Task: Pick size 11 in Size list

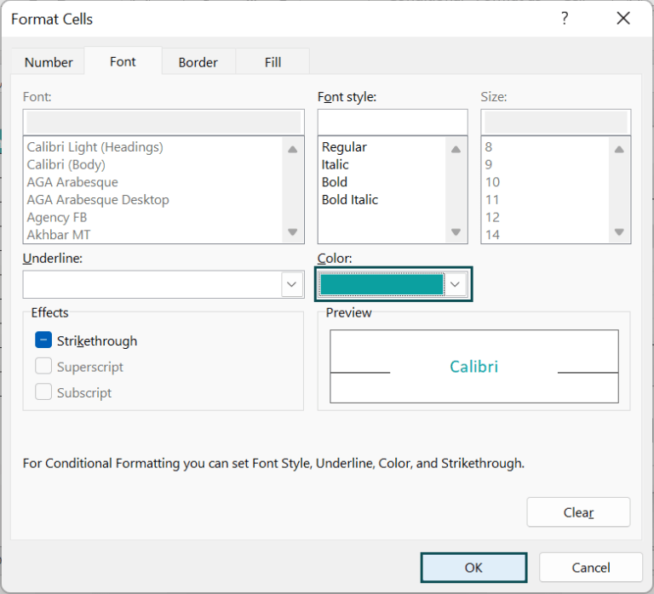Action: tap(492, 200)
